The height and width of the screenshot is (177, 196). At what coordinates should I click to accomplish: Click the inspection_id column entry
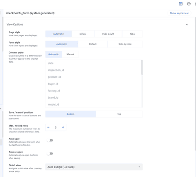tap(93, 70)
